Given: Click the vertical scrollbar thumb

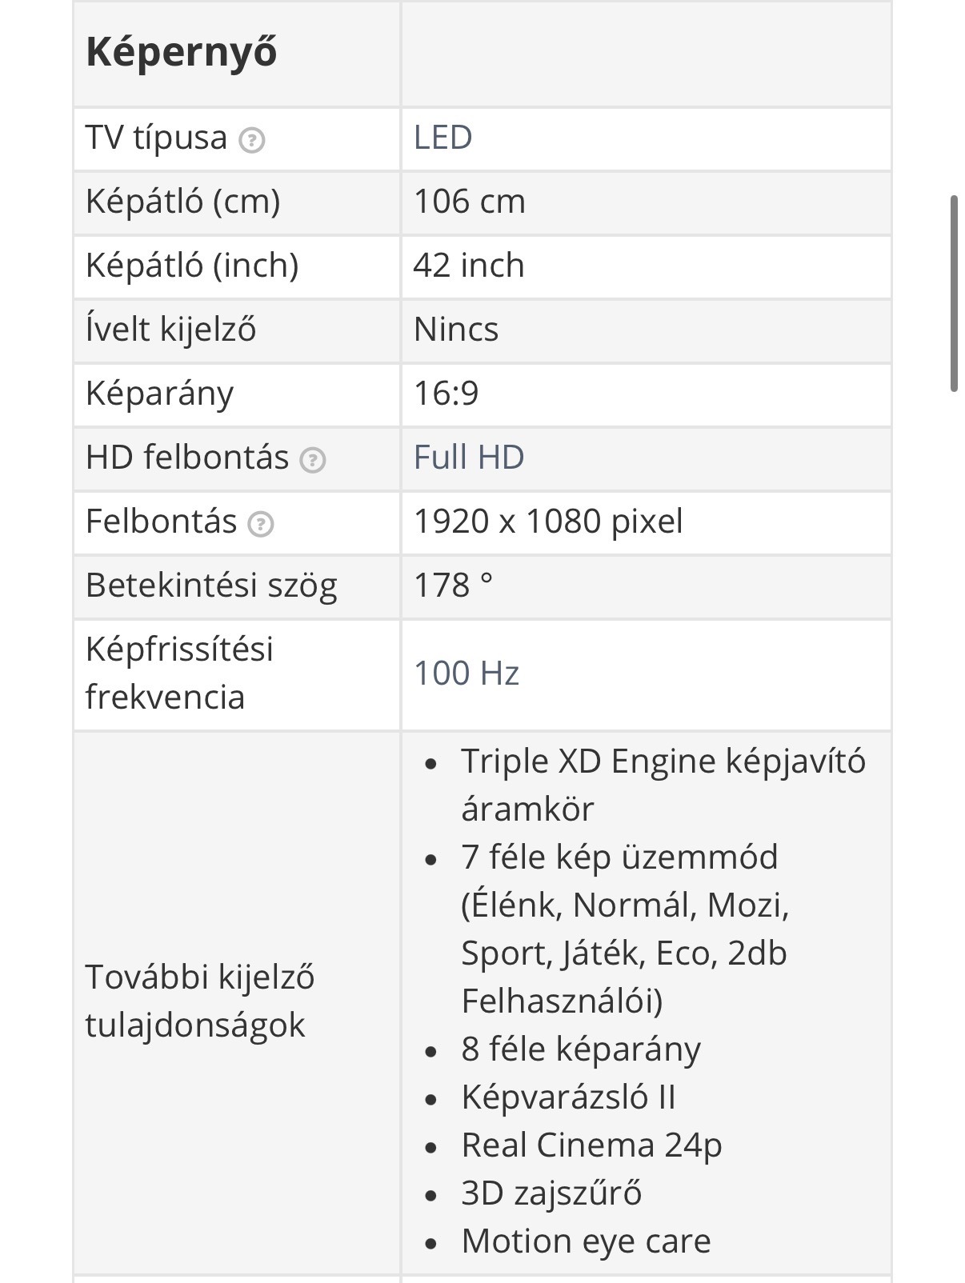Looking at the screenshot, I should tap(954, 293).
